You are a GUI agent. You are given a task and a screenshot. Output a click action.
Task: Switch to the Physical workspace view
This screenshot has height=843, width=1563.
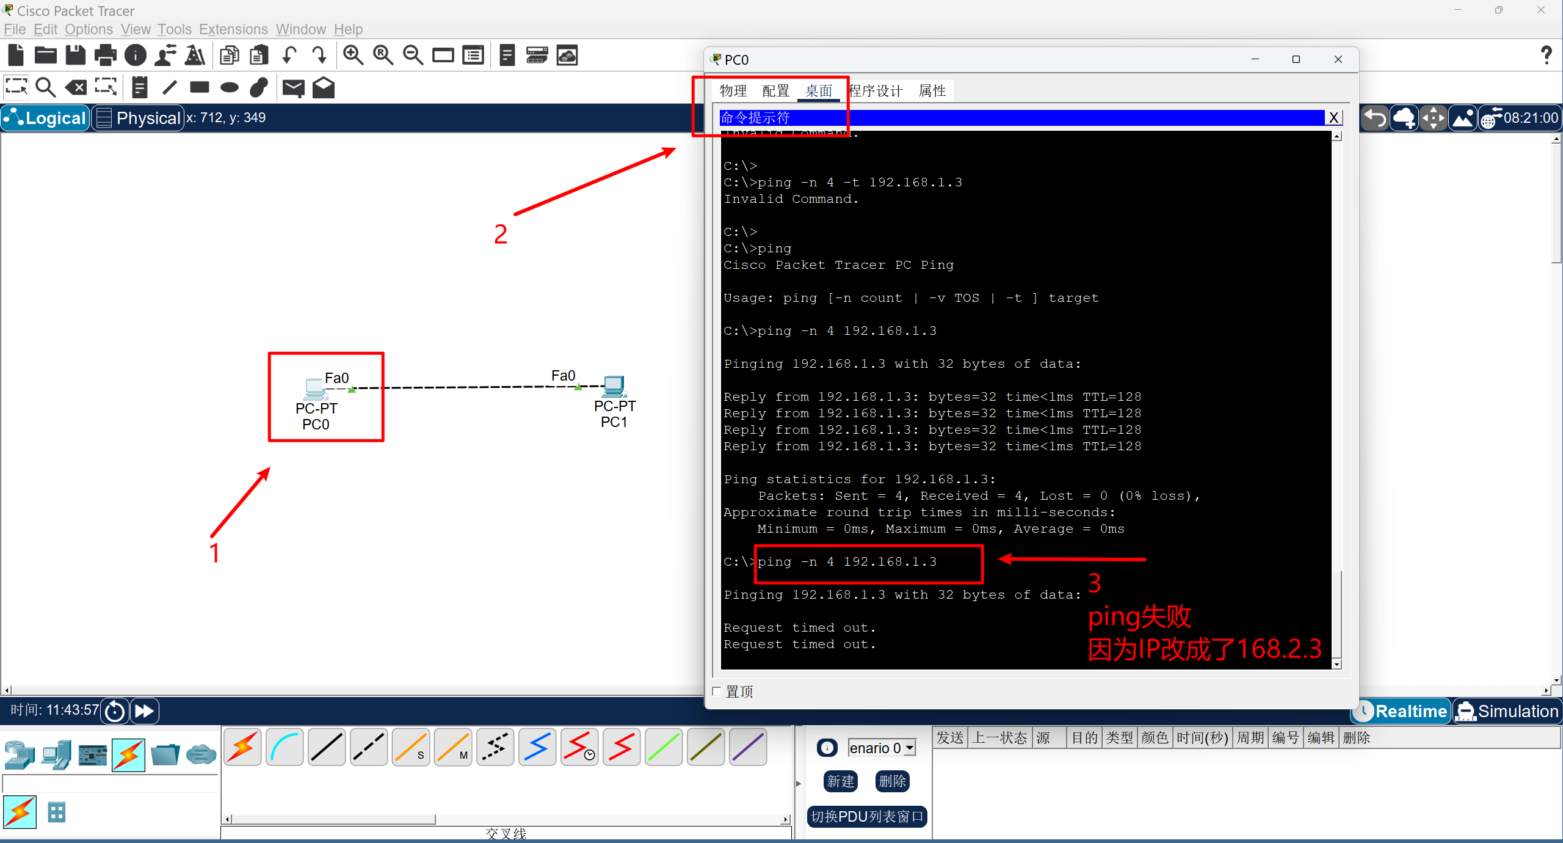tap(138, 118)
